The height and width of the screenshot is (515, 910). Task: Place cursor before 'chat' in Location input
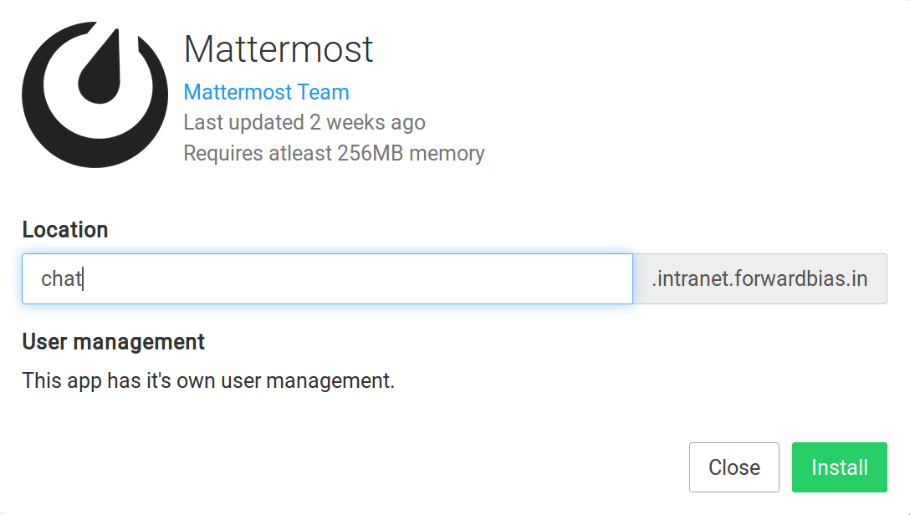coord(41,279)
